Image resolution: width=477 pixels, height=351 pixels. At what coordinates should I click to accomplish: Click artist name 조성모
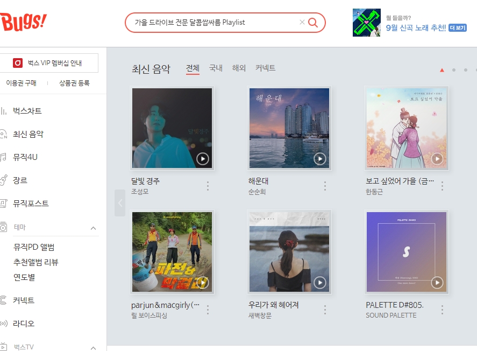pos(140,192)
